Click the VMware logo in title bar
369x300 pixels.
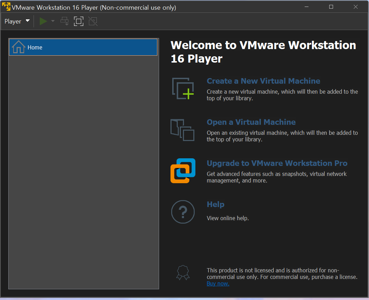6,7
